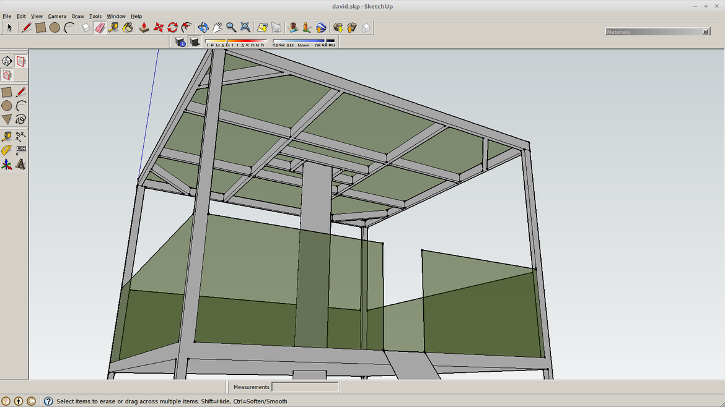This screenshot has width=725, height=407.
Task: Click in the Measurements input box
Action: click(x=305, y=387)
